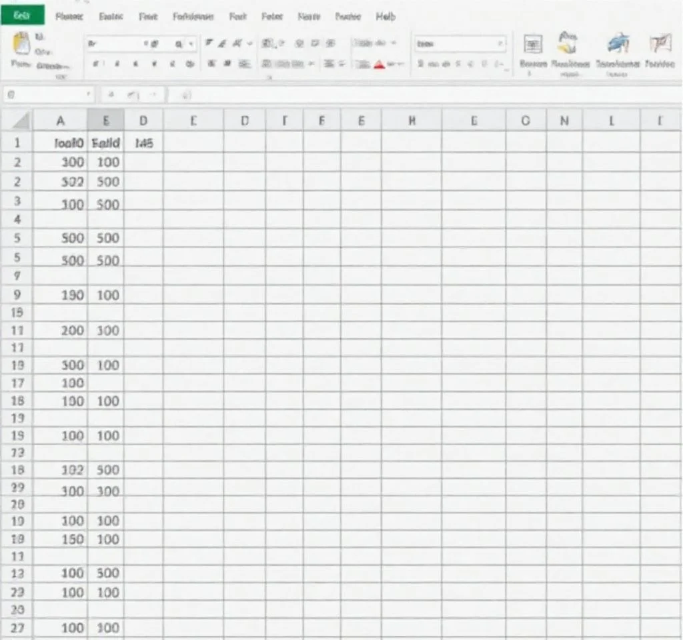Select the header cell labeled "Eaild"

click(x=105, y=142)
